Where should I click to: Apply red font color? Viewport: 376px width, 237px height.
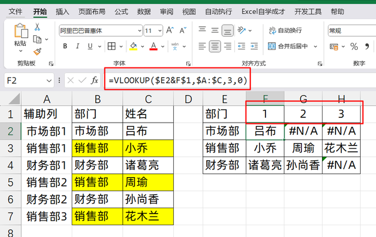153,46
